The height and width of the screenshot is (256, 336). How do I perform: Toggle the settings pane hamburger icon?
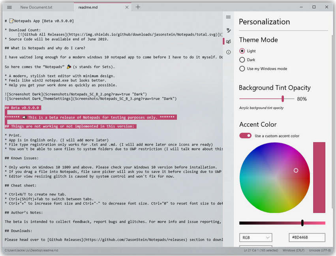point(229,17)
